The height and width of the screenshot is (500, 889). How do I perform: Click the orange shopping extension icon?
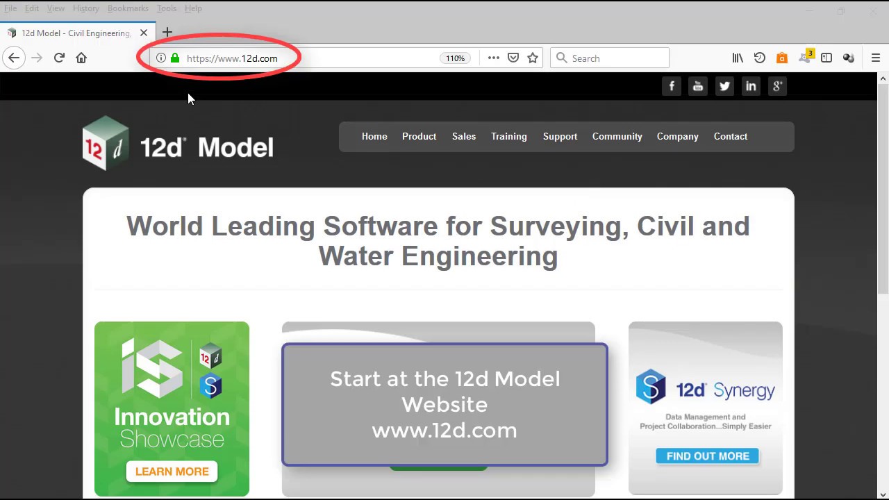[782, 58]
